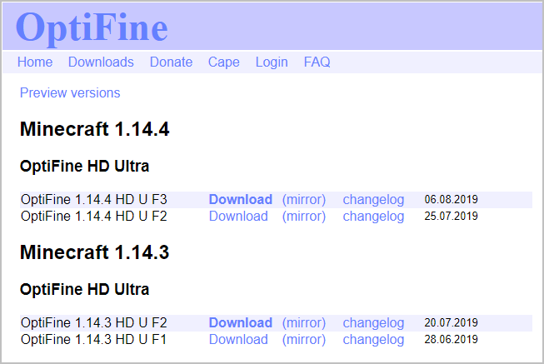Viewport: 544px width, 364px height.
Task: Open mirror link for 1.14.4 F2
Action: coord(303,216)
